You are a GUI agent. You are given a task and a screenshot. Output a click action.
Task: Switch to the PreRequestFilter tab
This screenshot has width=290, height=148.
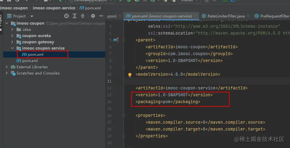[272, 16]
